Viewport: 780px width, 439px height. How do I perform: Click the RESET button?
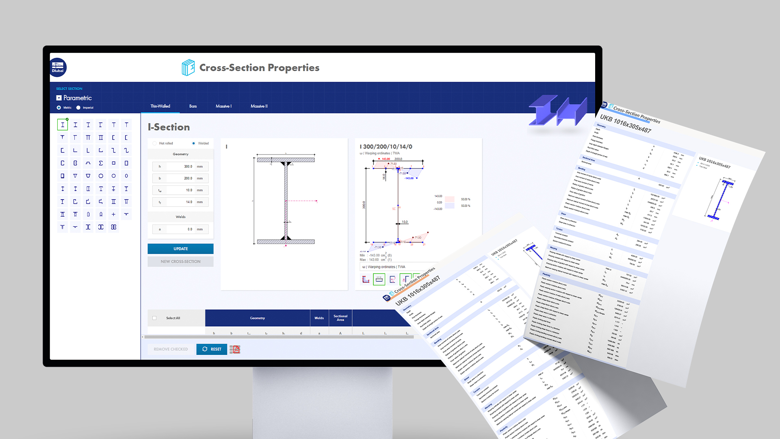212,349
